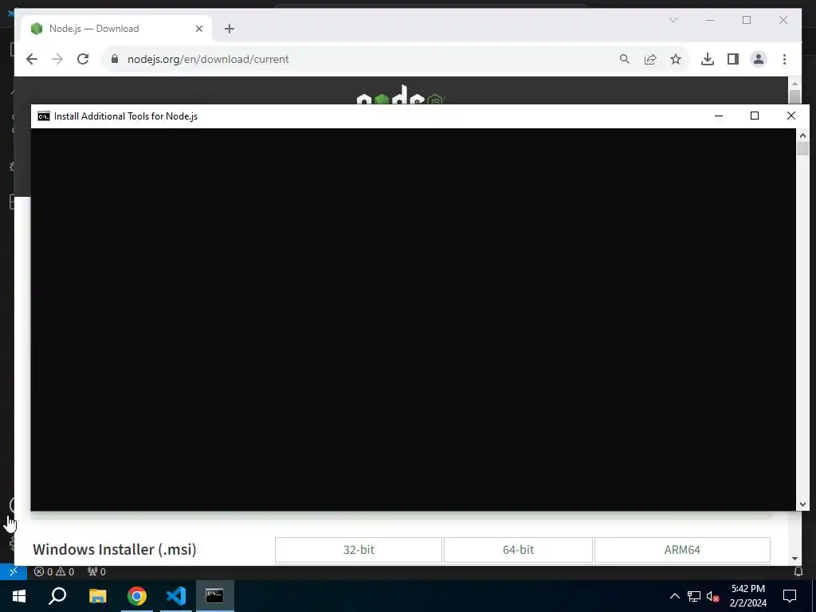816x612 pixels.
Task: Open Windows taskbar search
Action: (57, 596)
